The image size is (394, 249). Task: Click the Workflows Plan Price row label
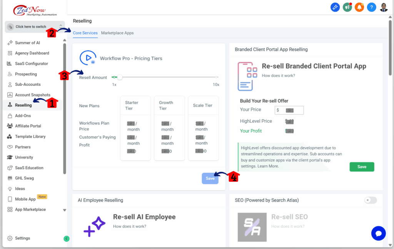(x=94, y=126)
